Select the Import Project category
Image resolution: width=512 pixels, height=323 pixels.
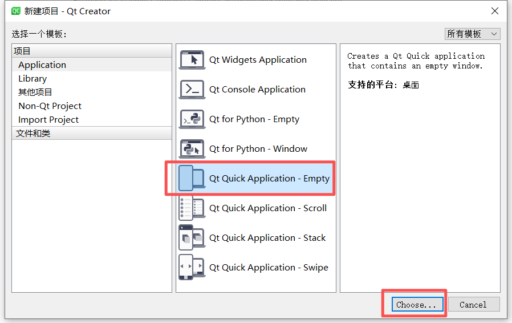click(92, 120)
